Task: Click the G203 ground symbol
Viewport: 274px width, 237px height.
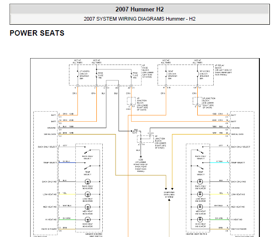Action: 141,157
